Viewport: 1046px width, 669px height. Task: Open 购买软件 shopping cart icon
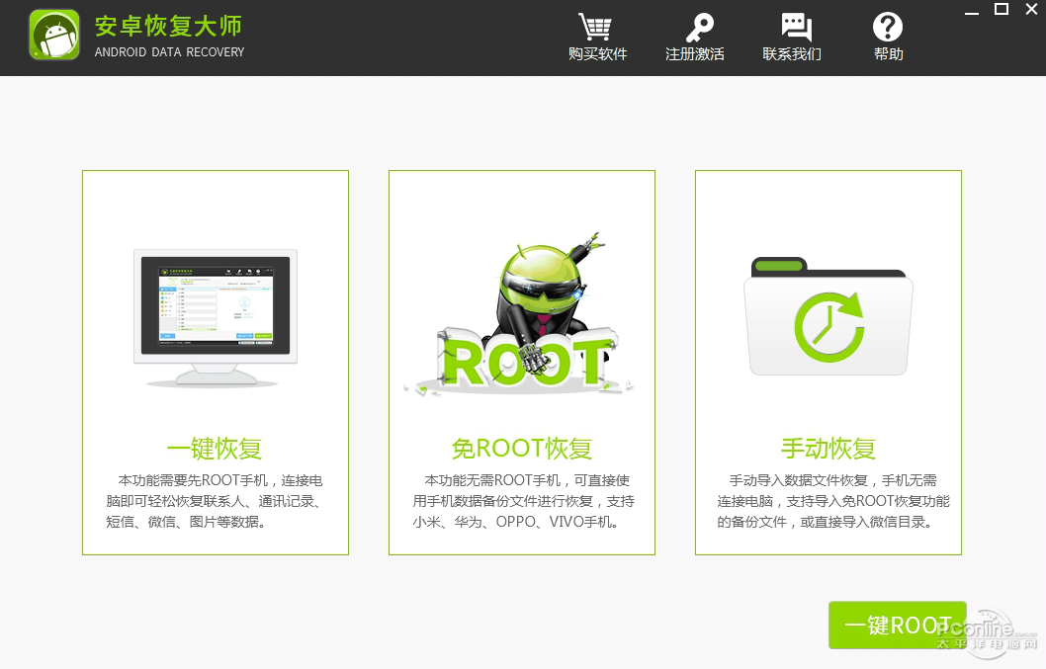595,27
